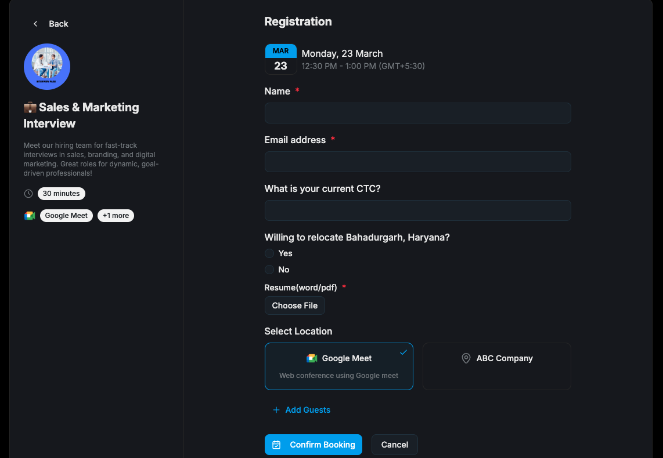Click the clock duration icon
The image size is (663, 458).
28,194
